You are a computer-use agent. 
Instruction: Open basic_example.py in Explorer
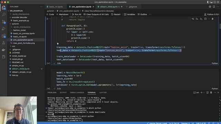21,21
